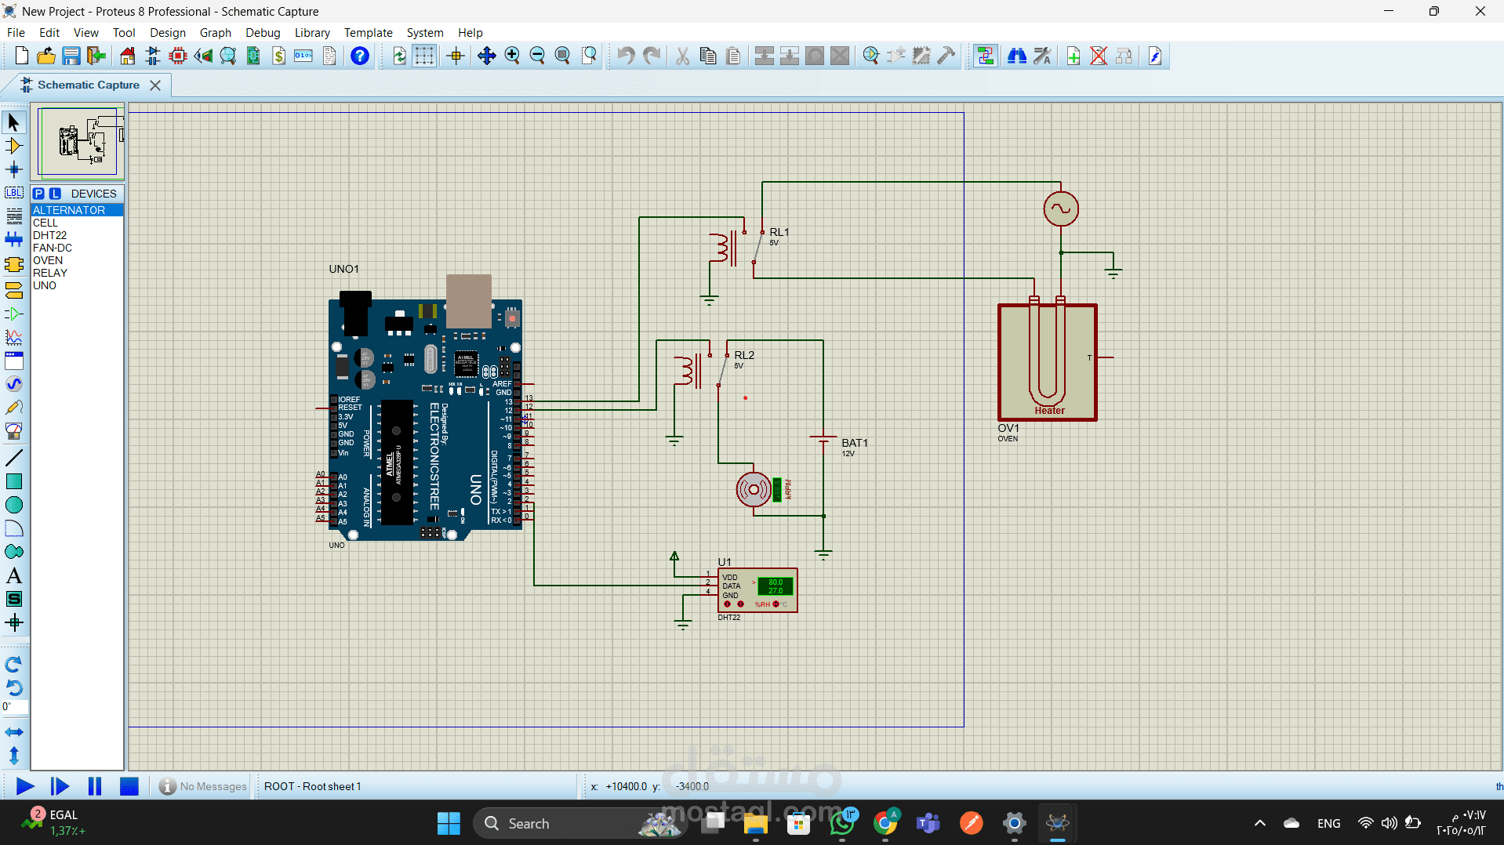Open the Template menu
This screenshot has width=1504, height=845.
click(368, 33)
